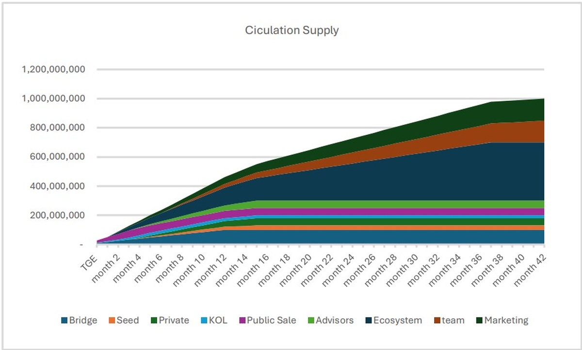582x350 pixels.
Task: Click the Bridge legend color swatch
Action: click(64, 320)
